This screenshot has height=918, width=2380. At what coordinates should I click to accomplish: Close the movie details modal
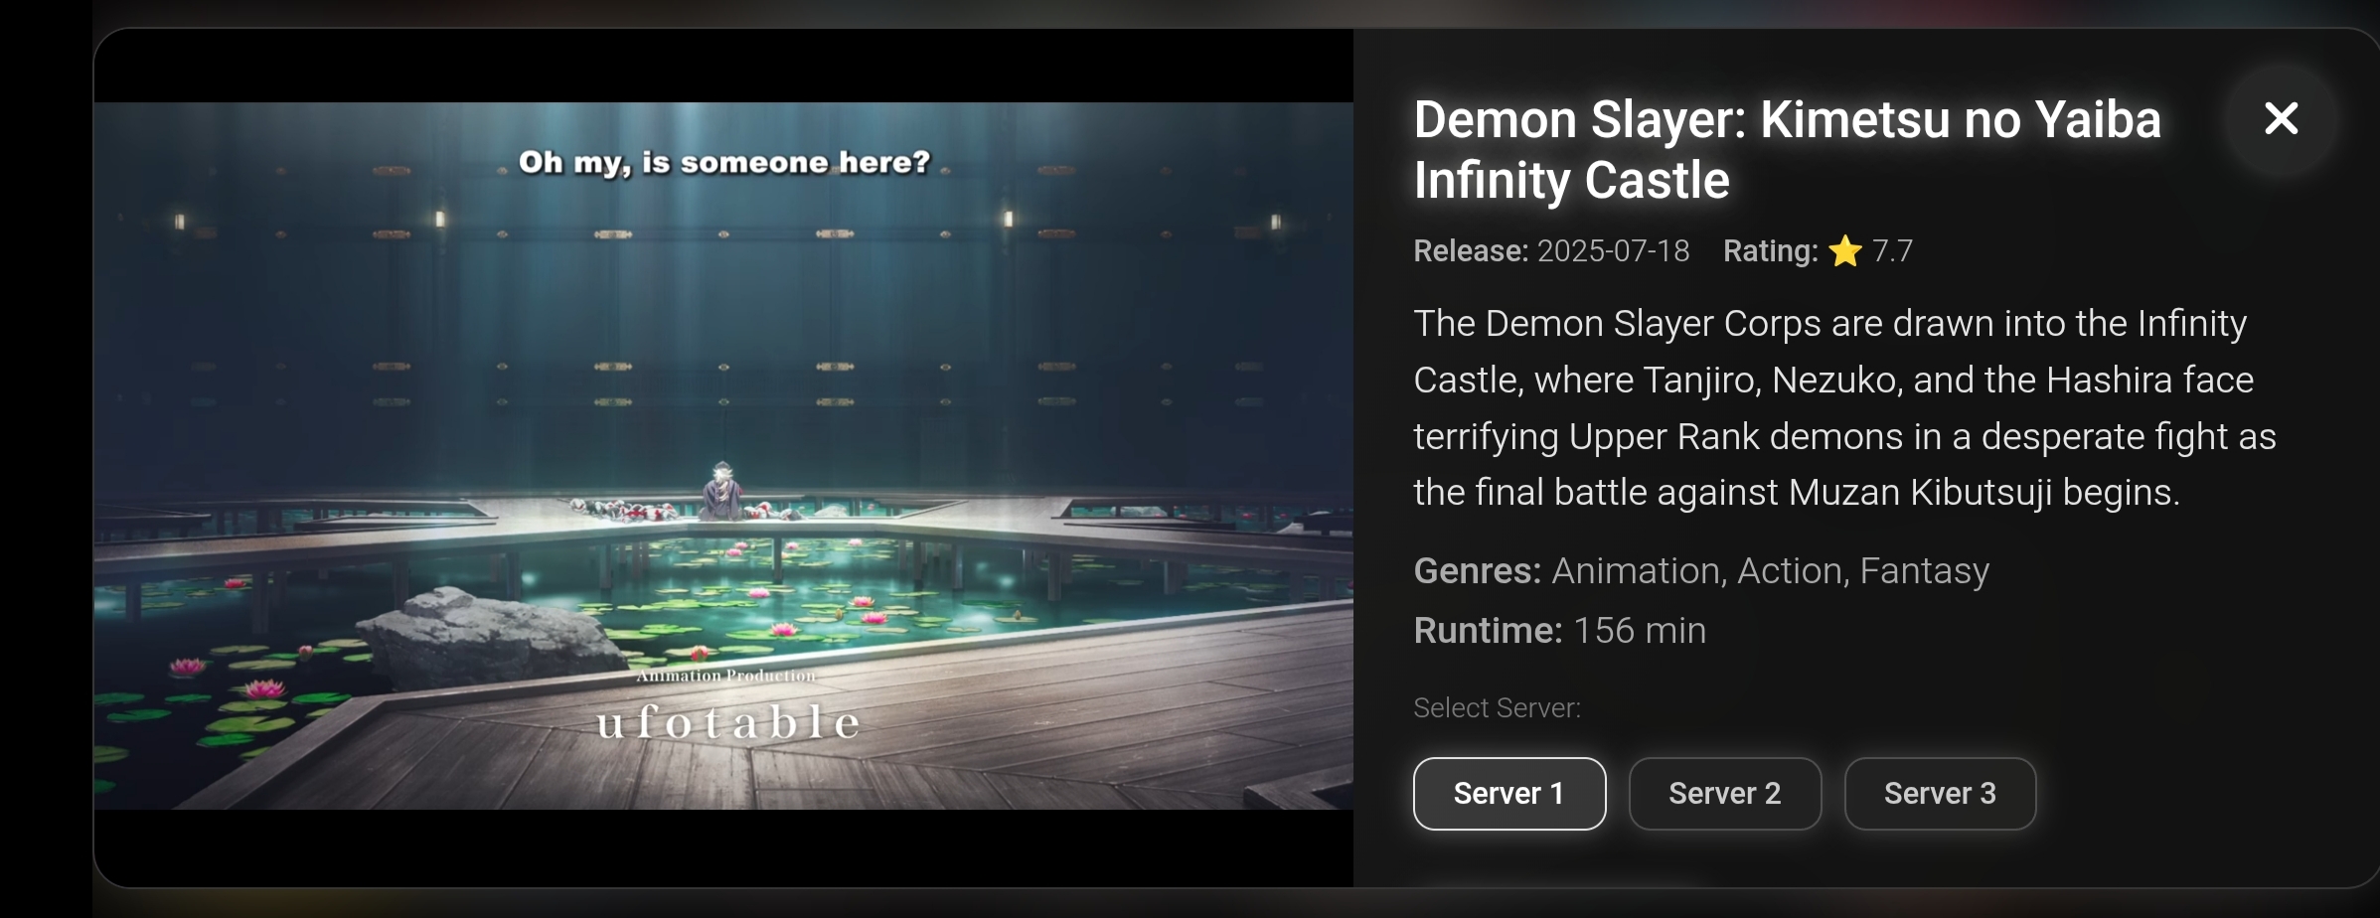point(2281,119)
